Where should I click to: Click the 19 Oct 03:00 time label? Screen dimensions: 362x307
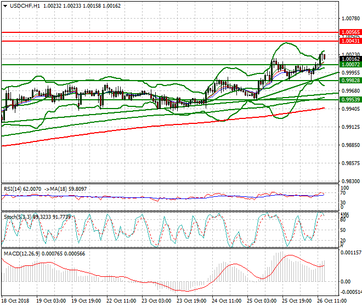(51, 301)
